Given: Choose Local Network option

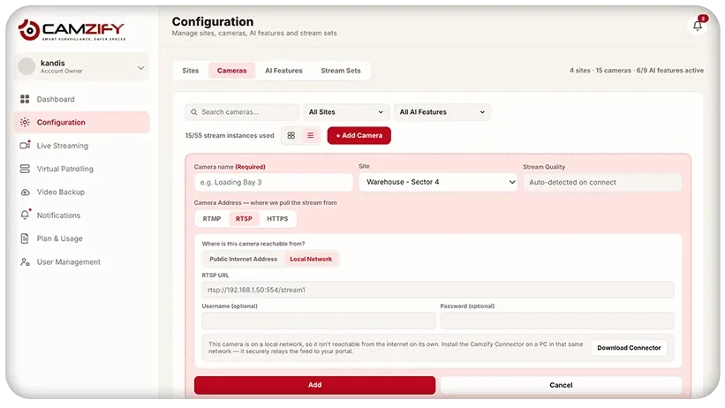Looking at the screenshot, I should (x=311, y=259).
